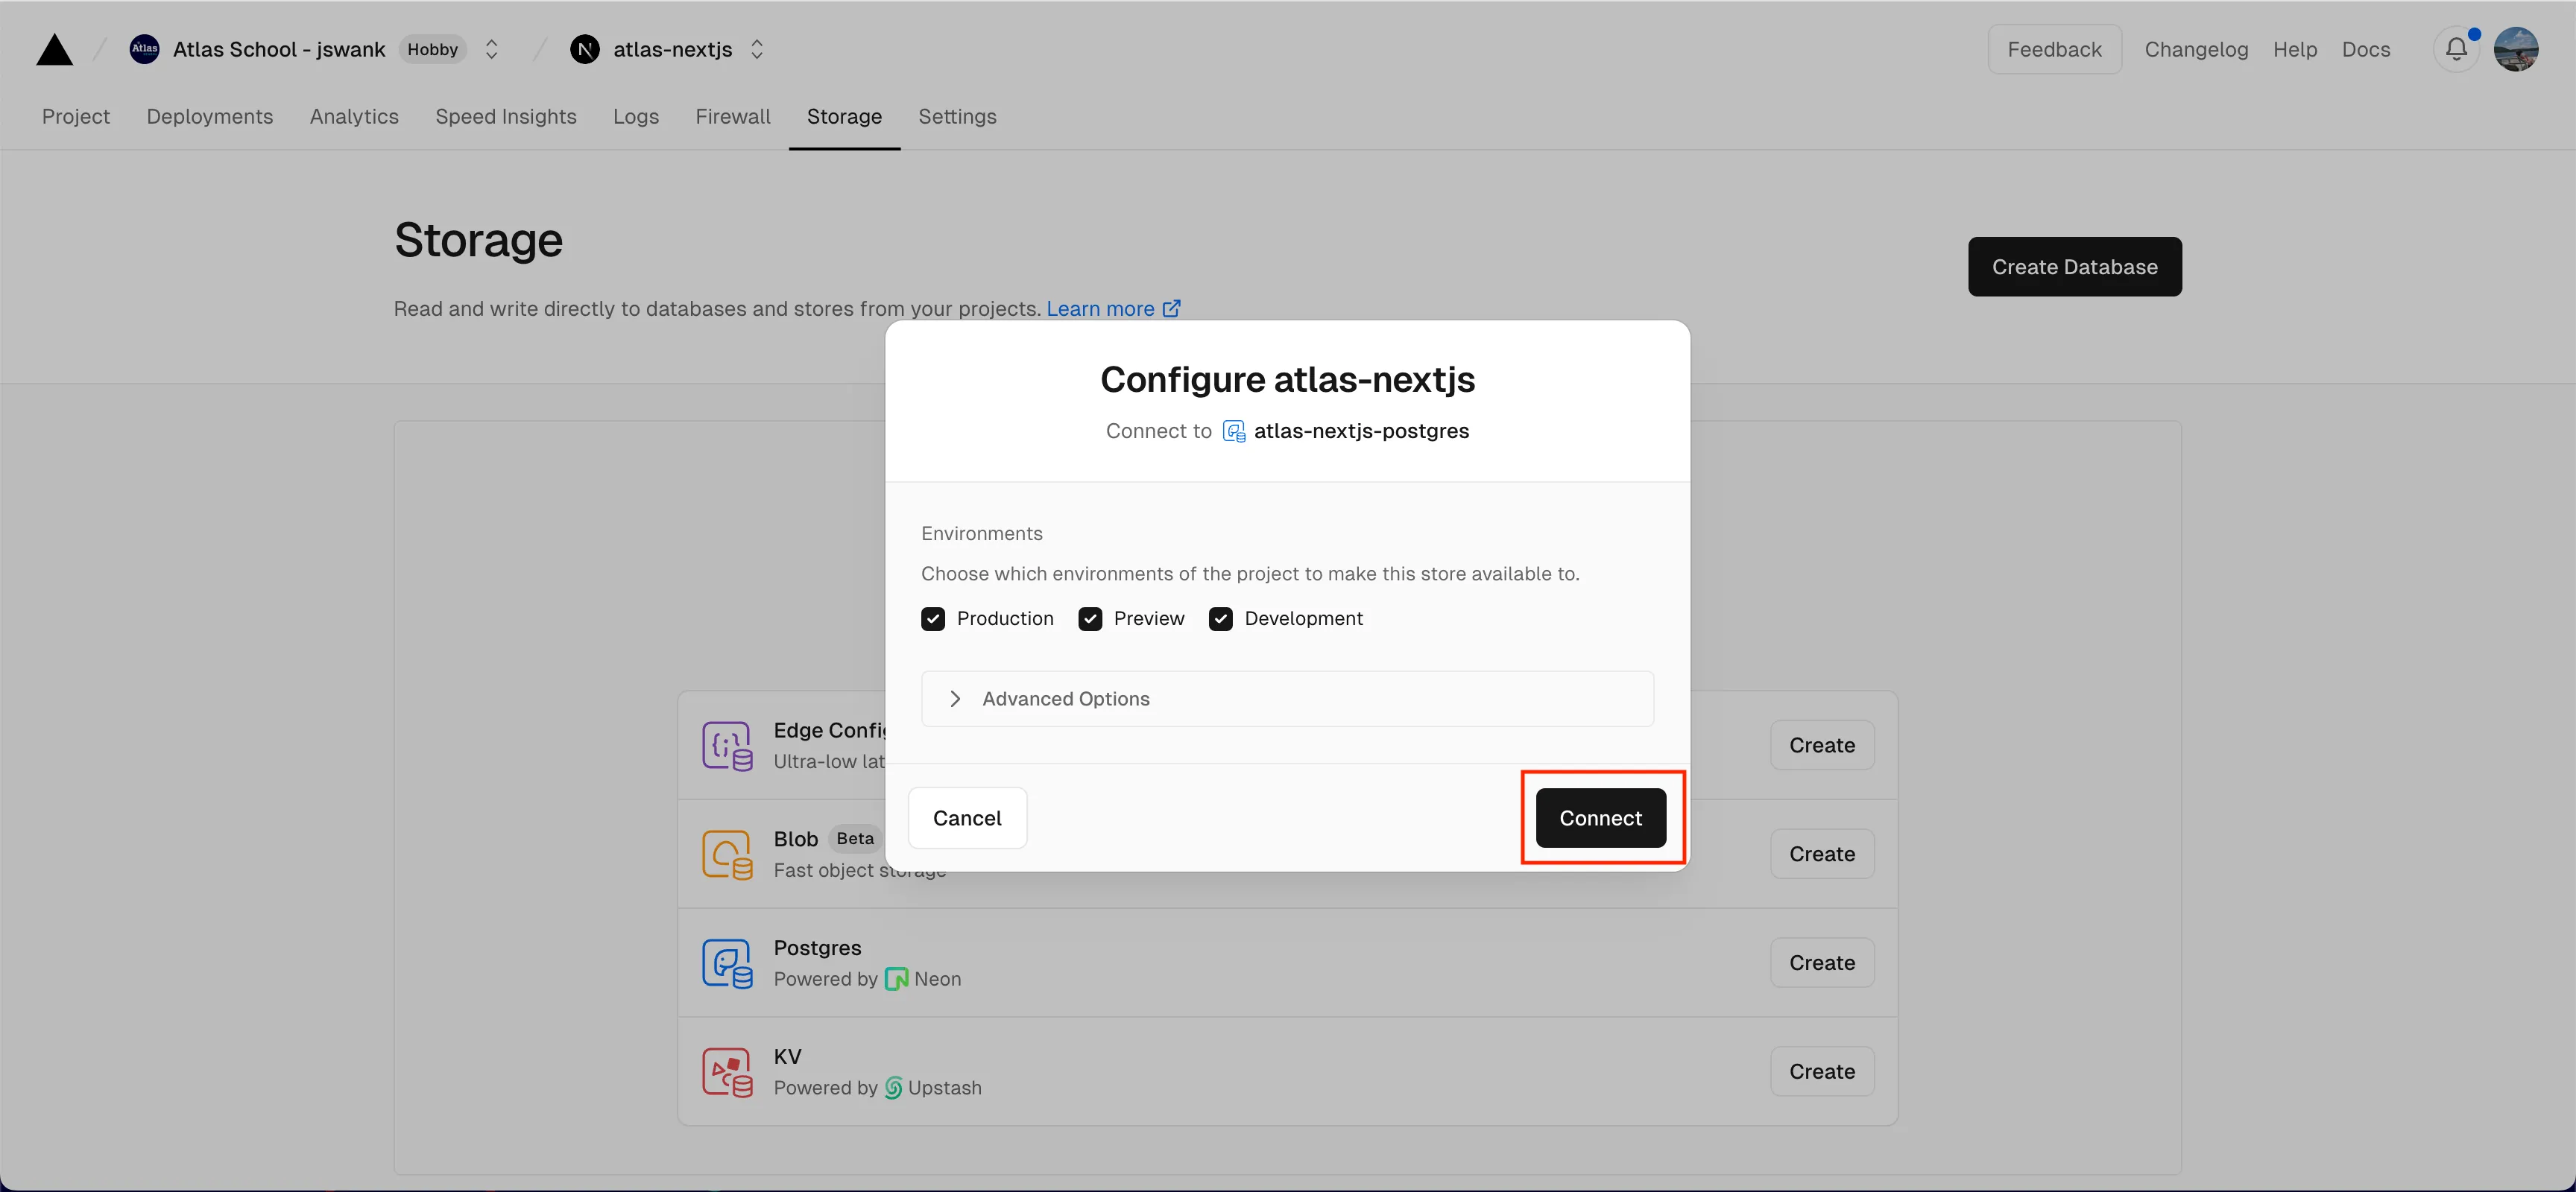The height and width of the screenshot is (1192, 2576).
Task: Open the user profile avatar
Action: 2516,49
